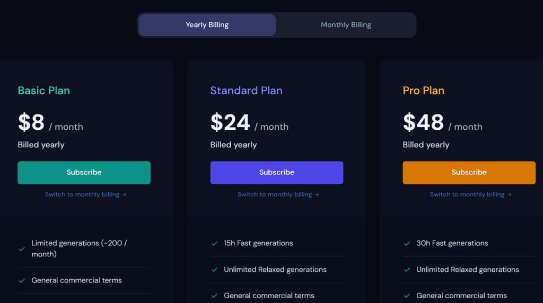Viewport: 543px width, 303px height.
Task: Switch Pro Plan to monthly billing
Action: coord(470,194)
